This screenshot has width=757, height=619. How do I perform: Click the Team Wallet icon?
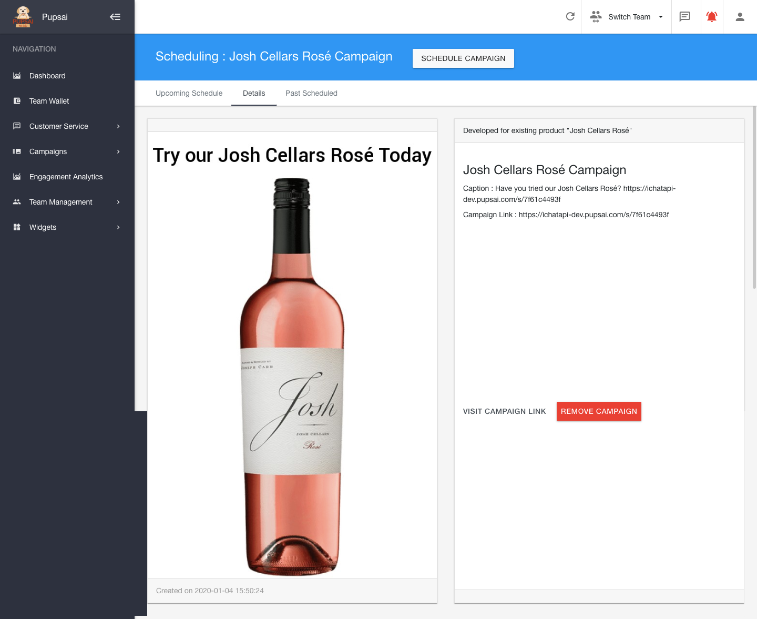17,101
